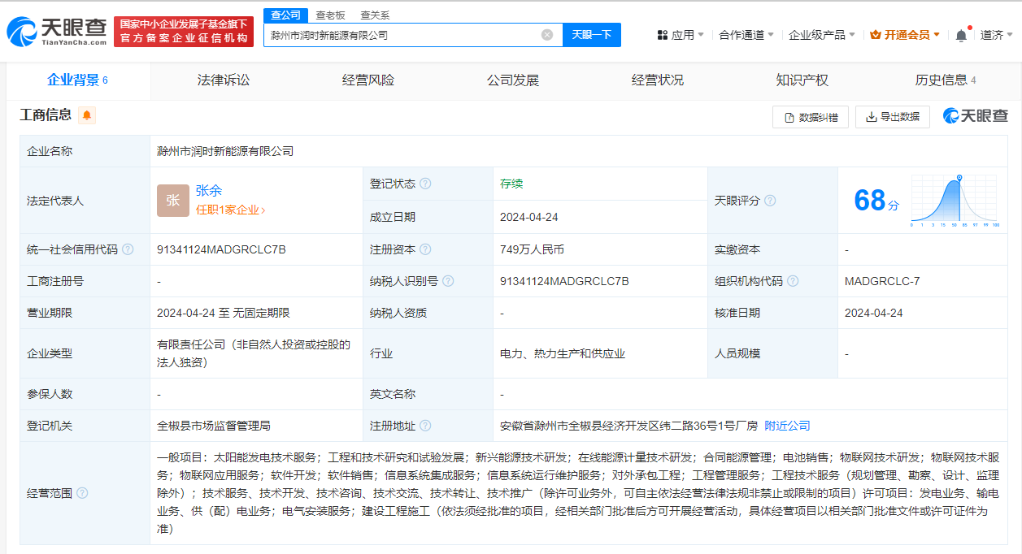
Task: Click help icon next to 登记状态
Action: (x=425, y=184)
